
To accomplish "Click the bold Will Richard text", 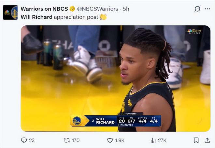I will (36, 17).
